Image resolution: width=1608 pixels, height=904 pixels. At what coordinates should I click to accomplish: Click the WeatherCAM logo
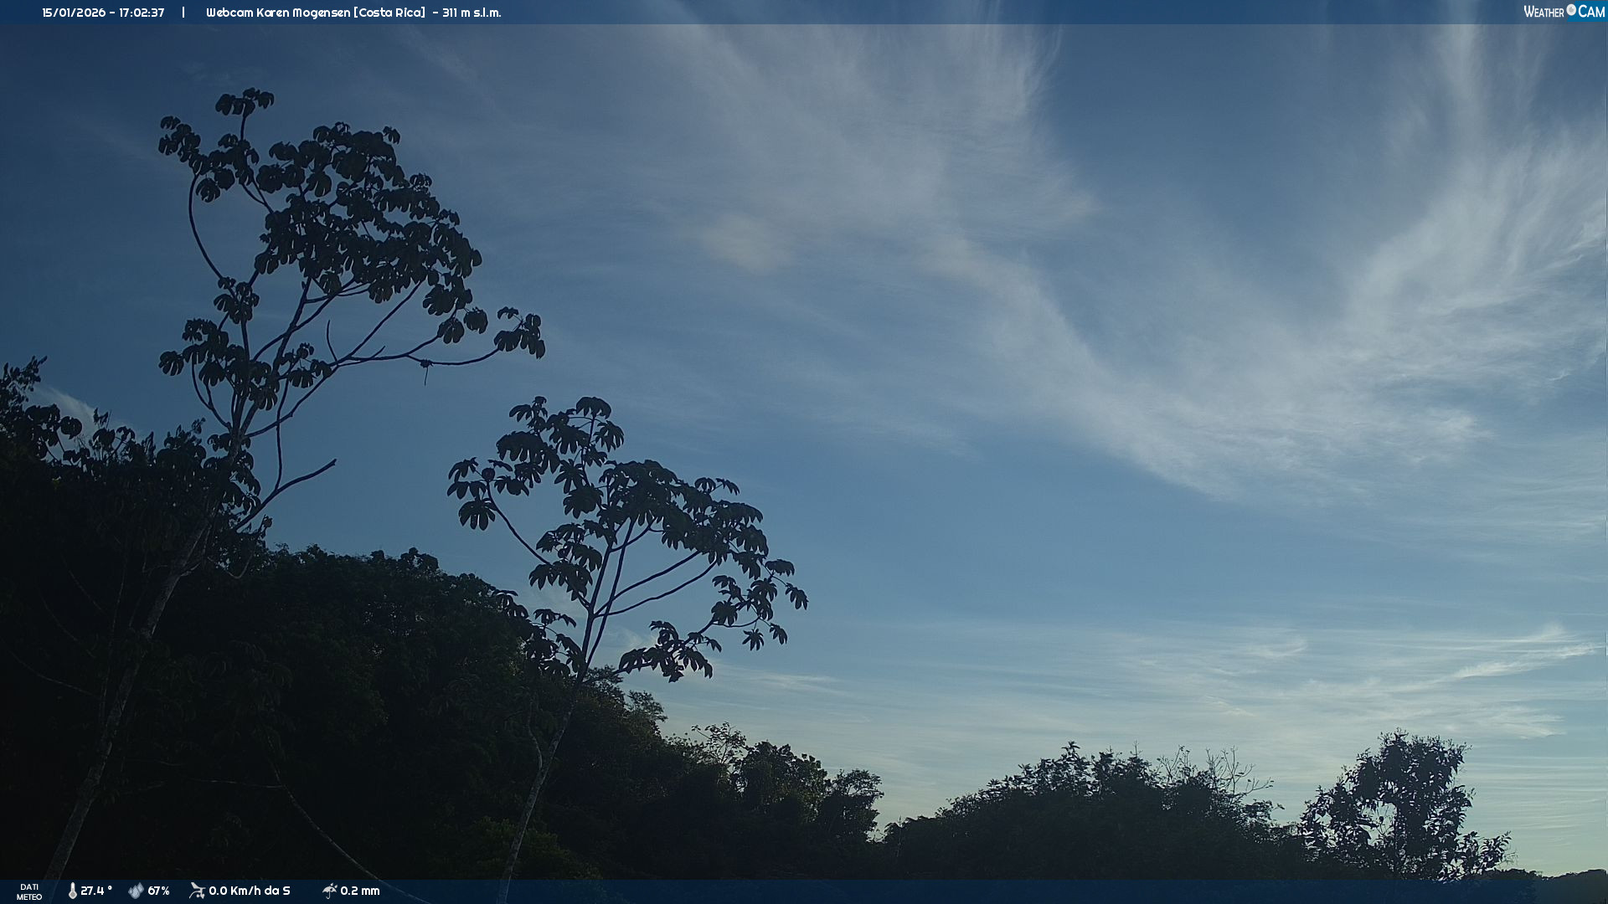1563,12
